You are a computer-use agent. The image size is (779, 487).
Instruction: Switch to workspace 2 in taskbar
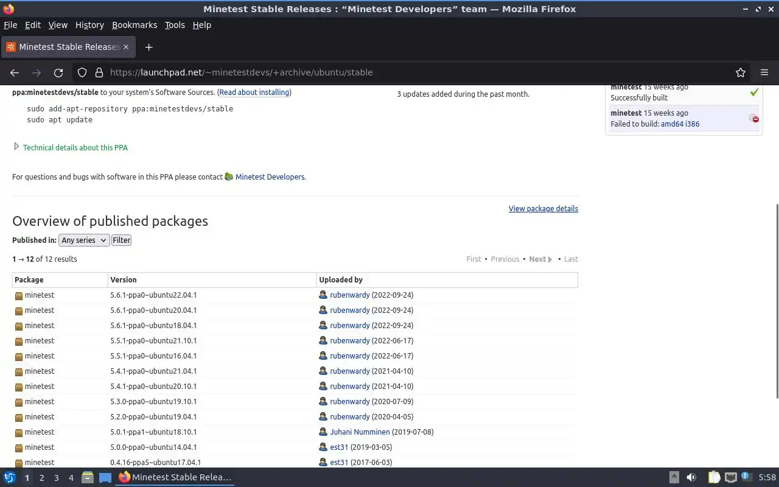click(x=41, y=478)
